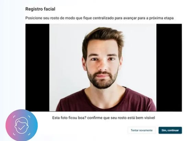Confirm photo with "Sim, continuar" button

click(170, 130)
